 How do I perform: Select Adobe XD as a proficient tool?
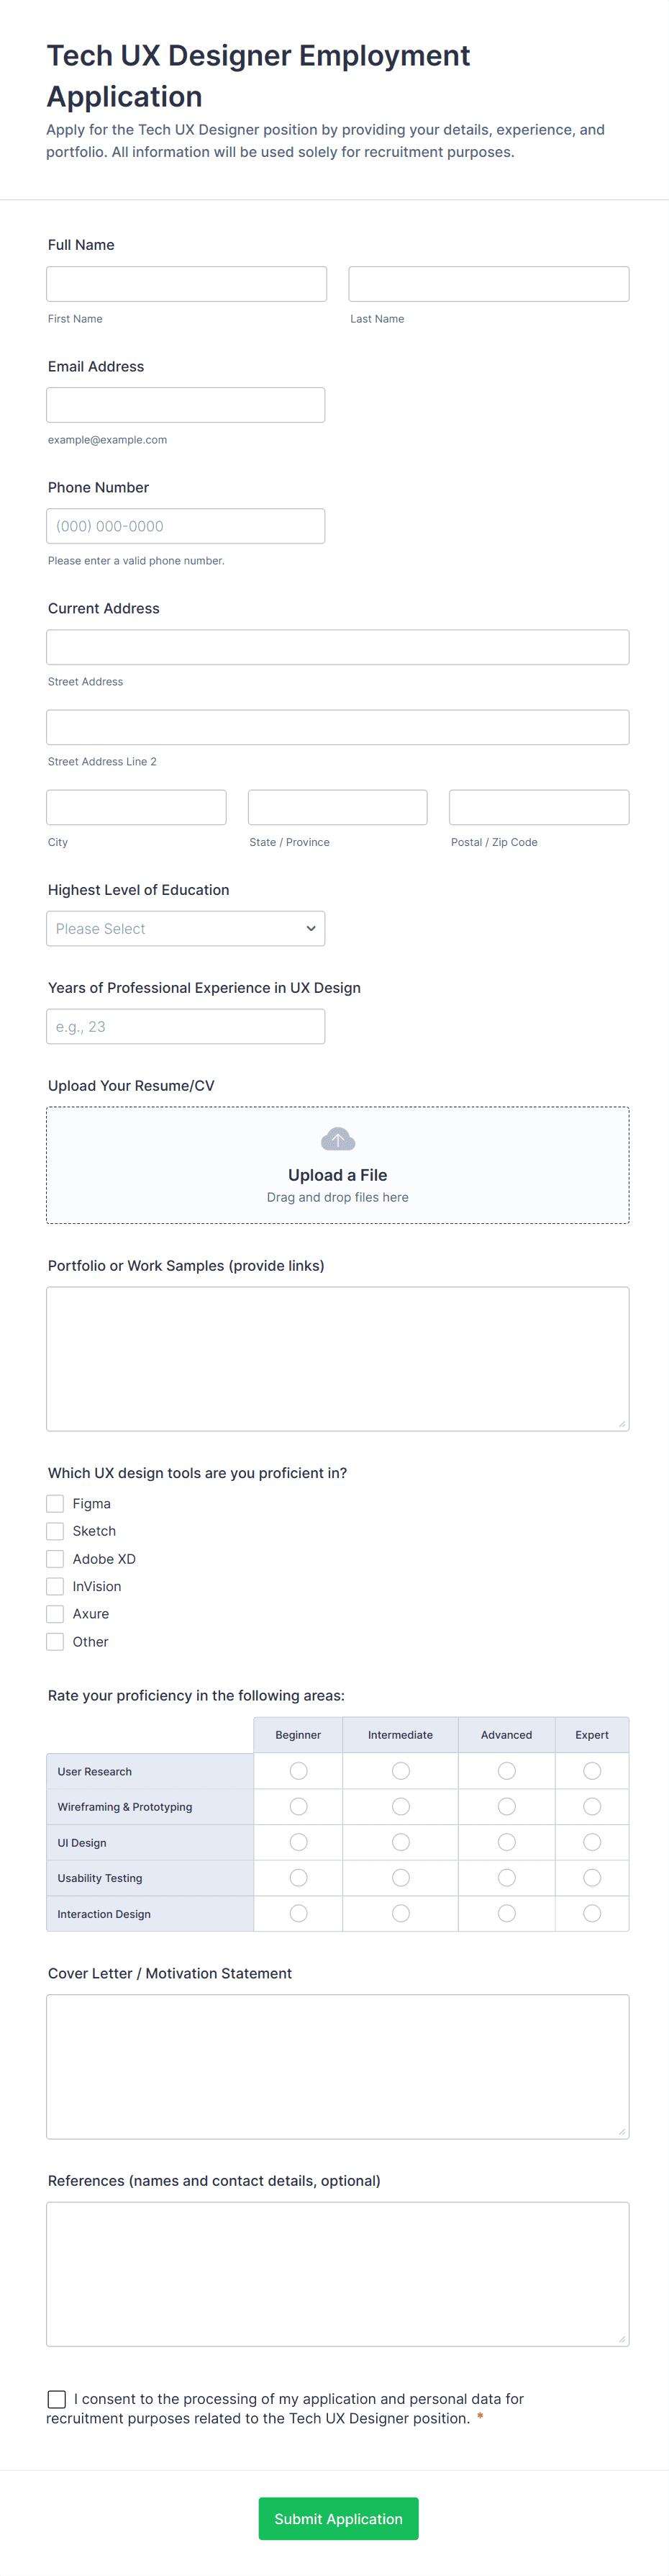[55, 1558]
